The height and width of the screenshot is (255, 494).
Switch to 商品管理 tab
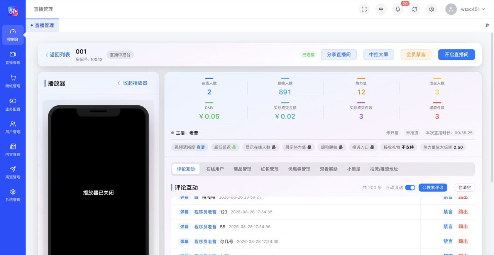pos(242,169)
